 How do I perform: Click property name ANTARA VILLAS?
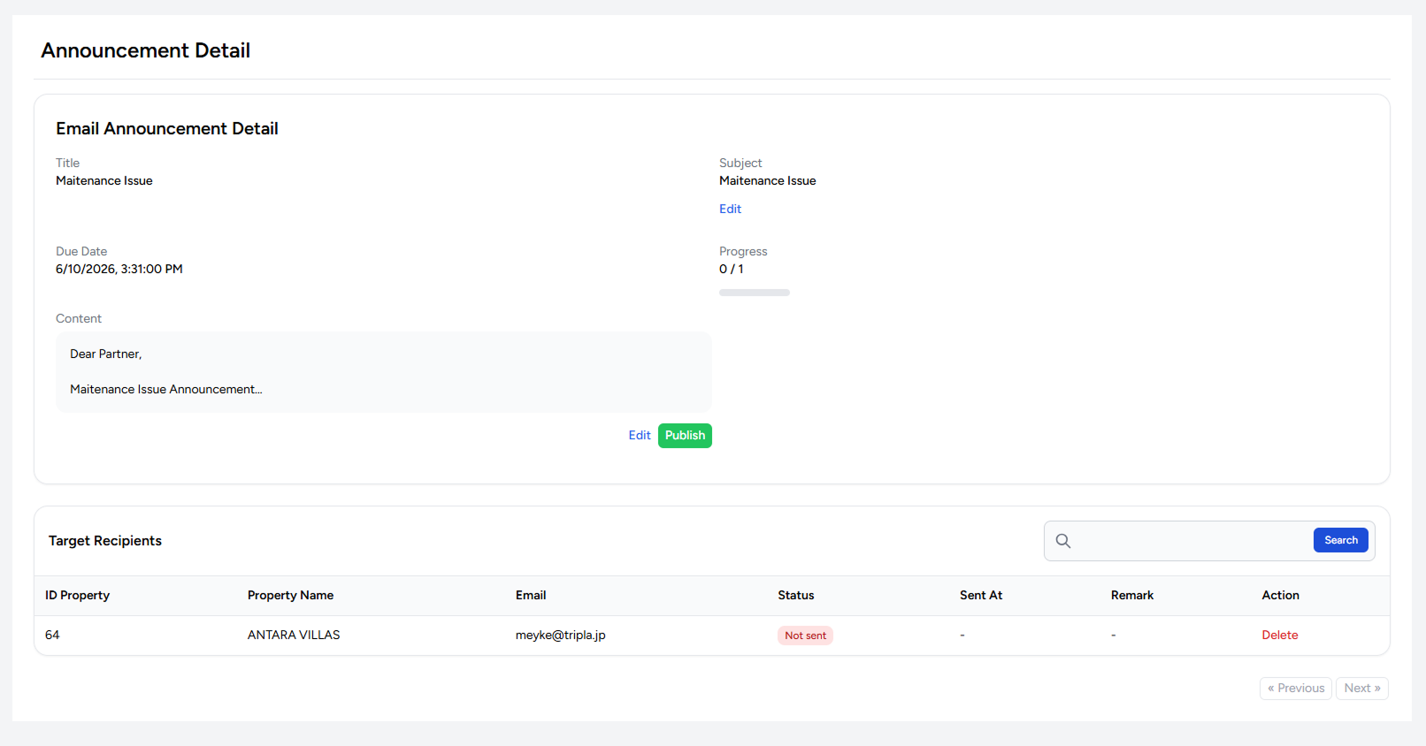click(294, 636)
